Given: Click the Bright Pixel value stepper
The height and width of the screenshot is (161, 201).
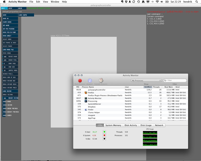Looking at the screenshot, I should [x=10, y=60].
